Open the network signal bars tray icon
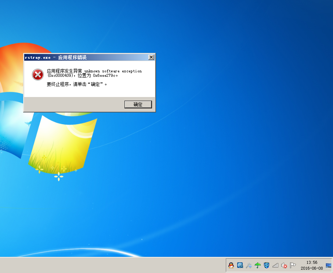 coord(275,265)
